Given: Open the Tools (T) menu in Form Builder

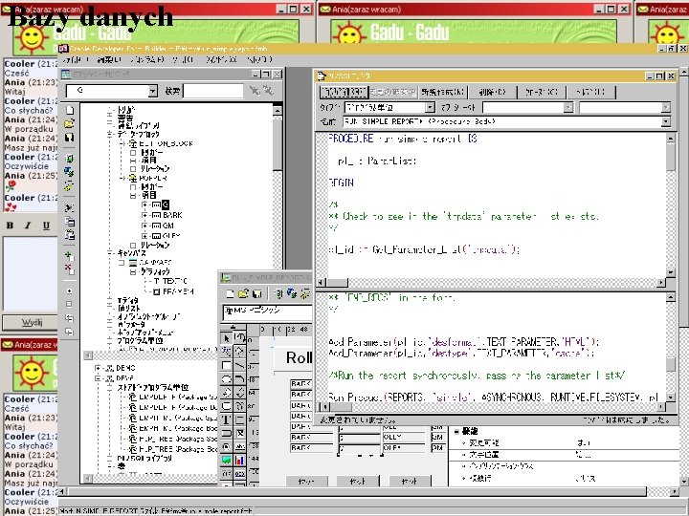Looking at the screenshot, I should [183, 59].
